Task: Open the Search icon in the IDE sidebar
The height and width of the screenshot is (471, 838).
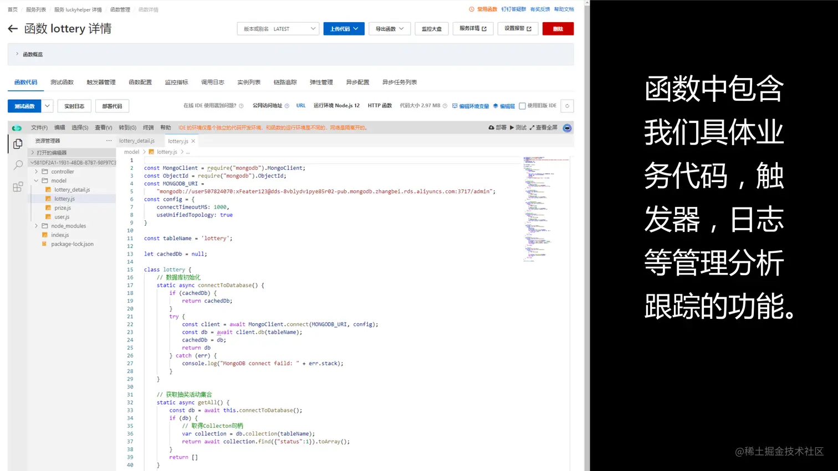Action: click(17, 165)
